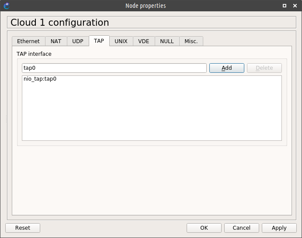302x238 pixels.
Task: Open the NAT tab
Action: pyautogui.click(x=56, y=41)
